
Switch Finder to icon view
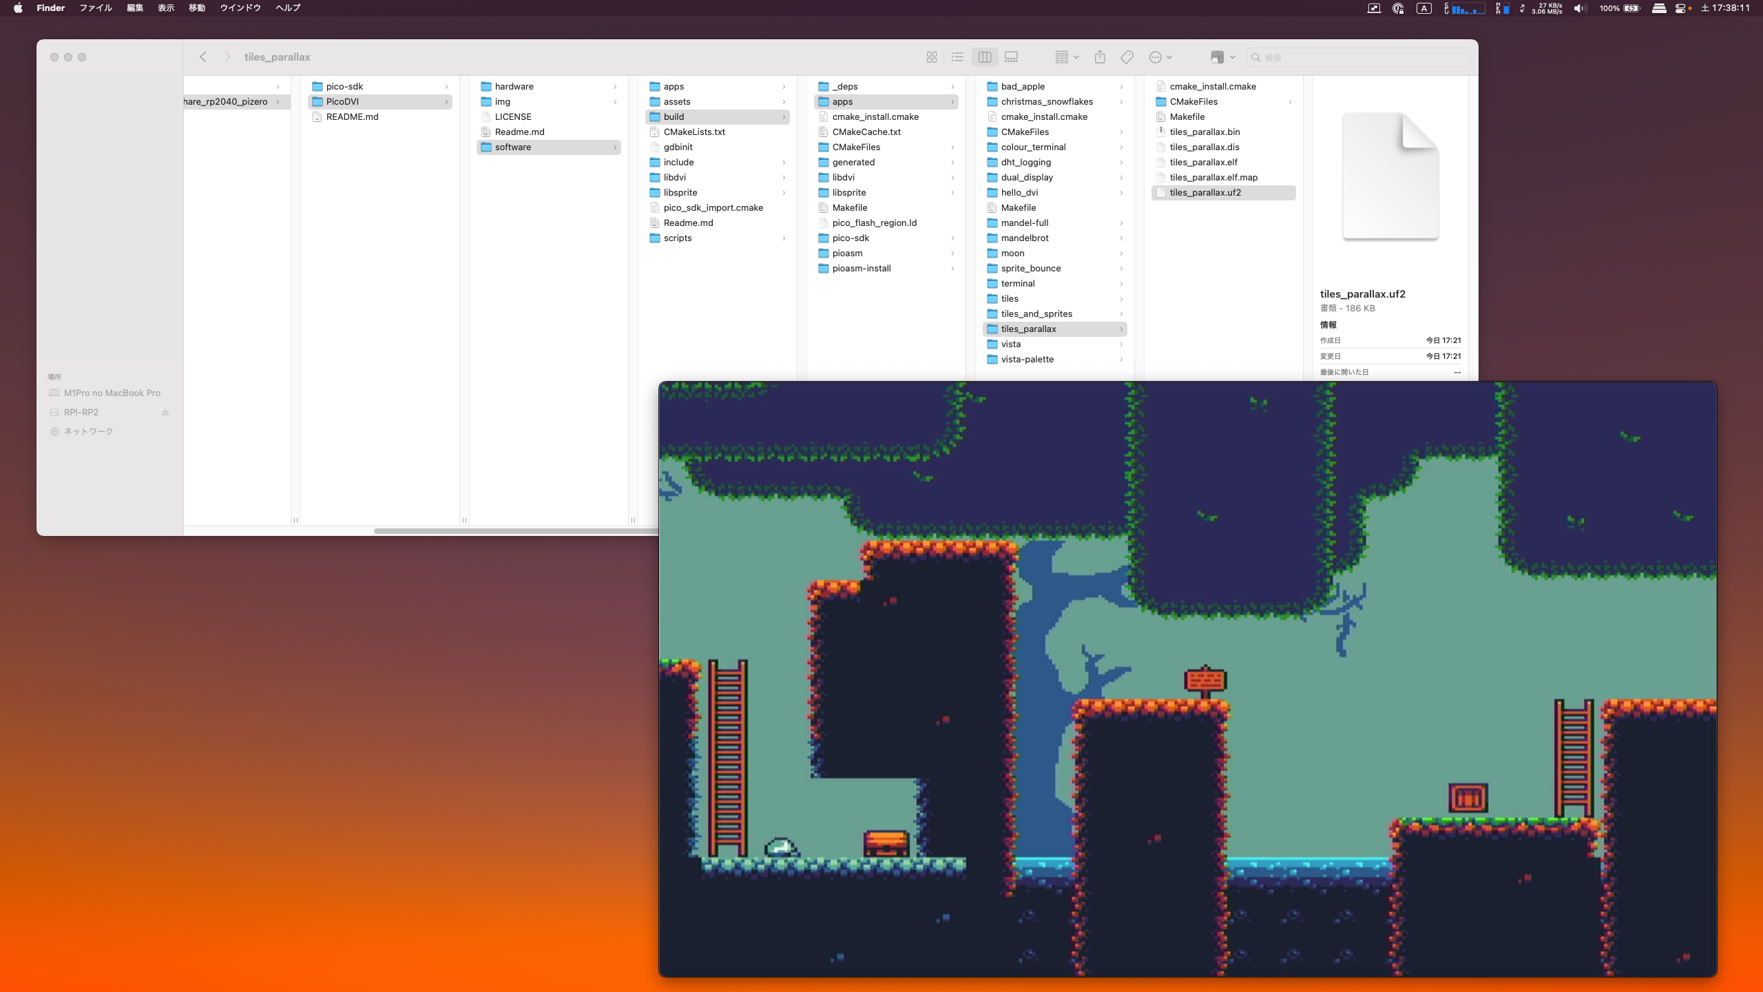point(932,57)
